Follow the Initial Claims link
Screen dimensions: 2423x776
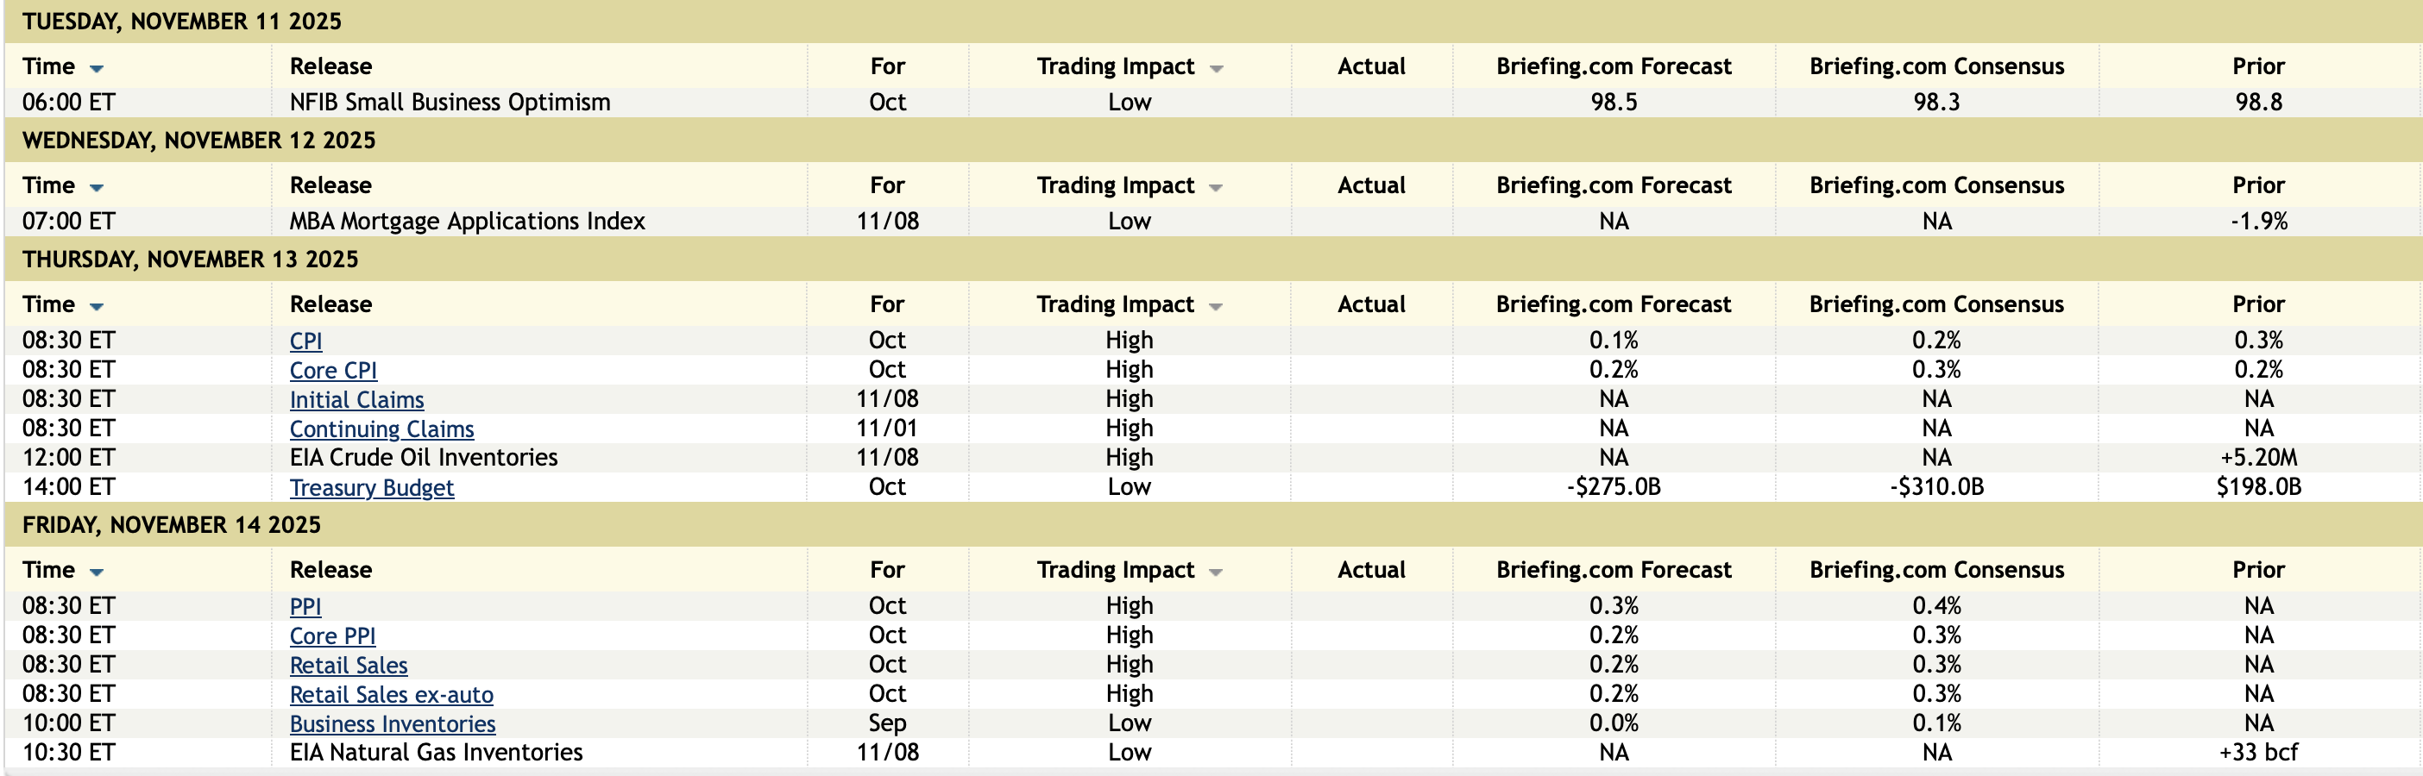(x=356, y=400)
